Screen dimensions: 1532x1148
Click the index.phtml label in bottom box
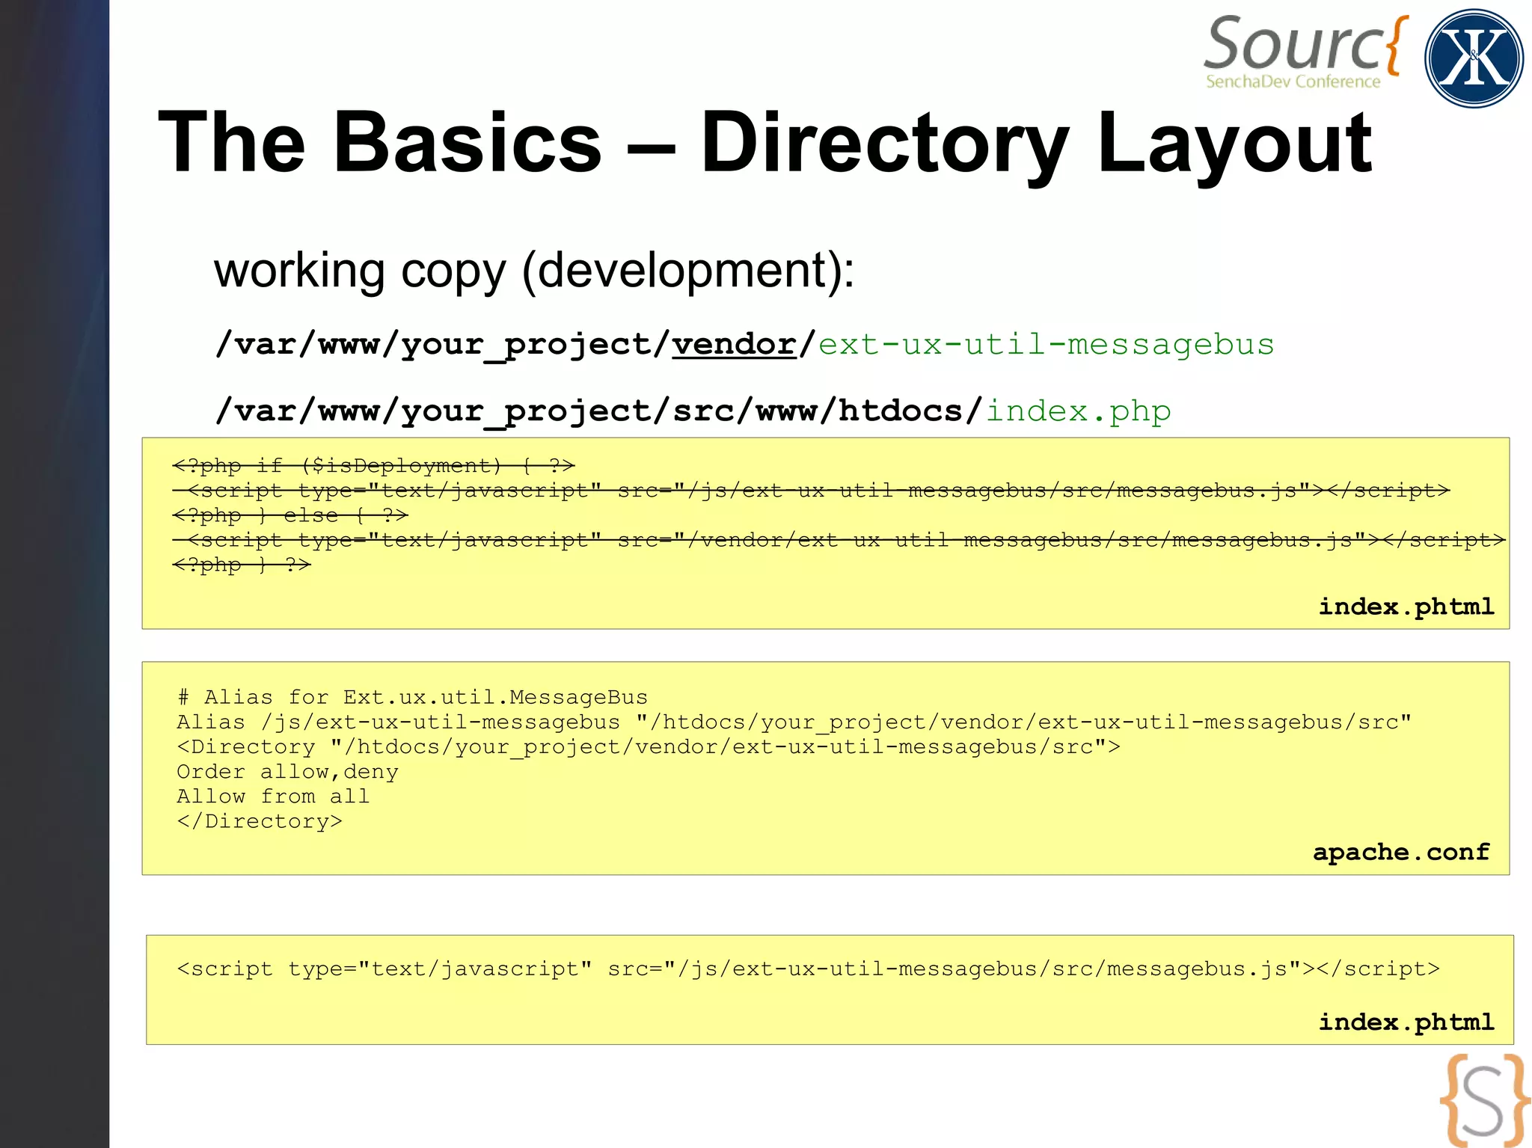coord(1406,1022)
